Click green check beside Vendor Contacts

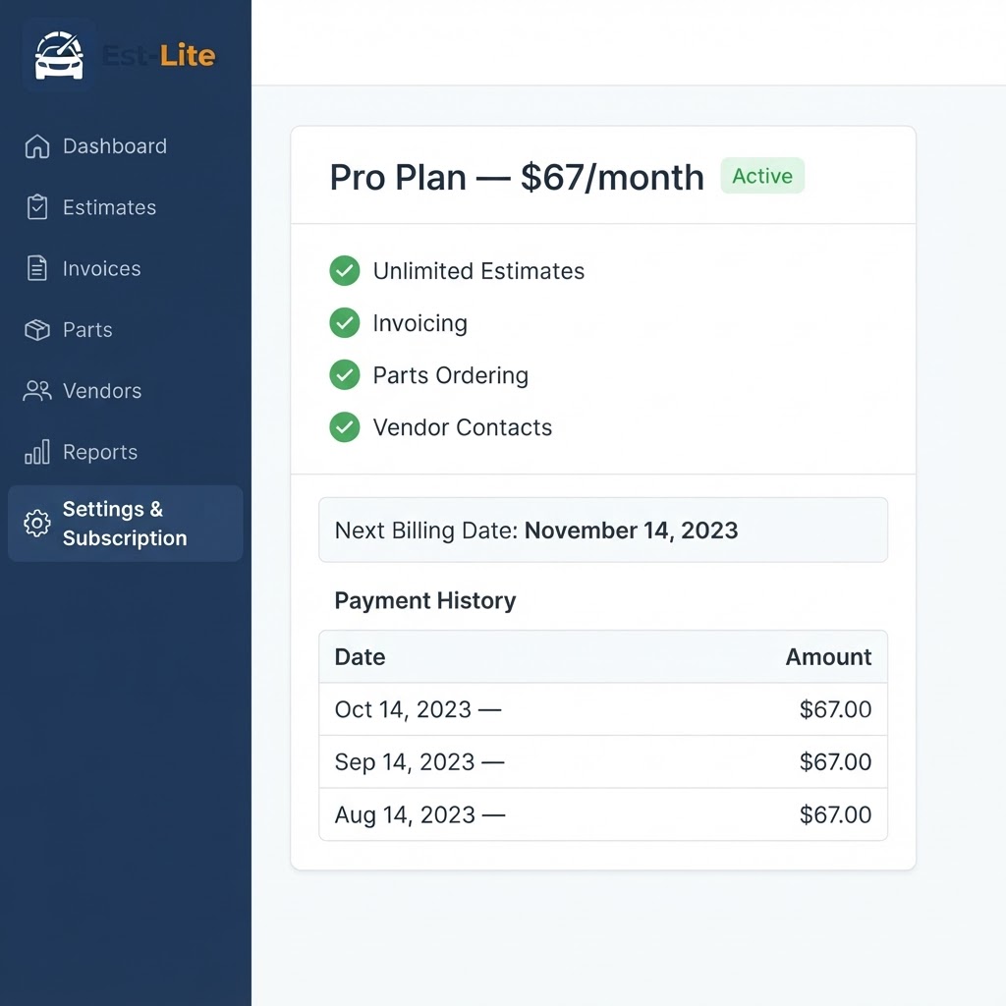345,427
